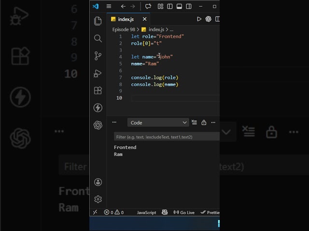Open the Source Control view
Viewport: 309px width, 231px height.
click(98, 56)
